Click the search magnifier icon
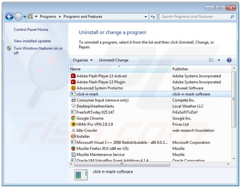The width and height of the screenshot is (241, 189). (232, 16)
